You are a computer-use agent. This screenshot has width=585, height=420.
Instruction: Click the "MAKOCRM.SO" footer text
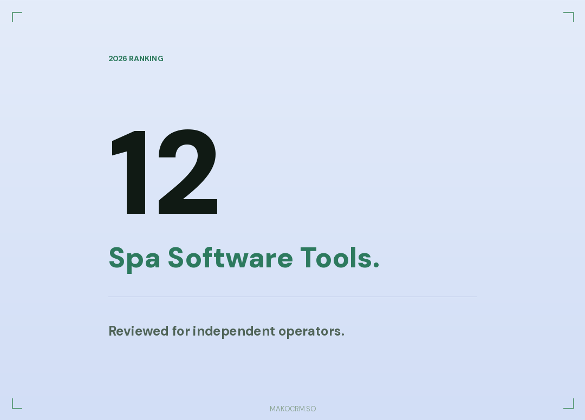293,409
